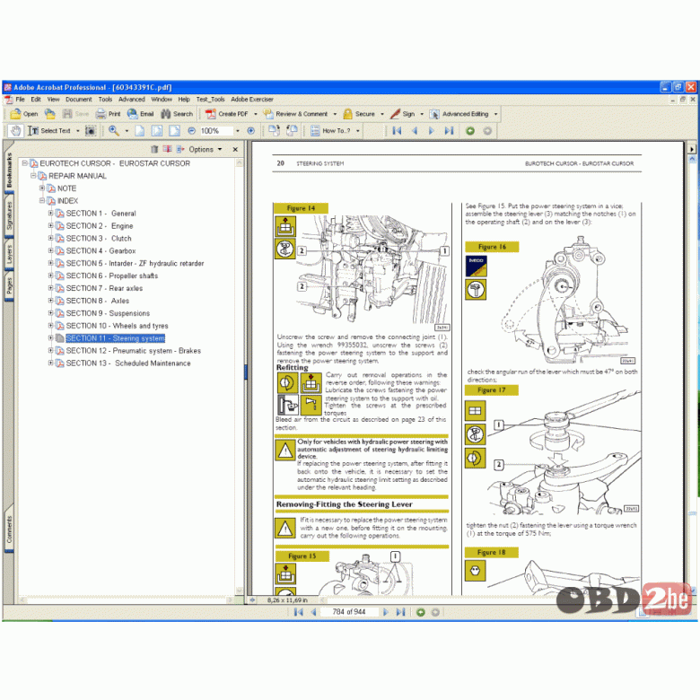Expand SECTION 2 - Engine bookmark

pyautogui.click(x=50, y=226)
